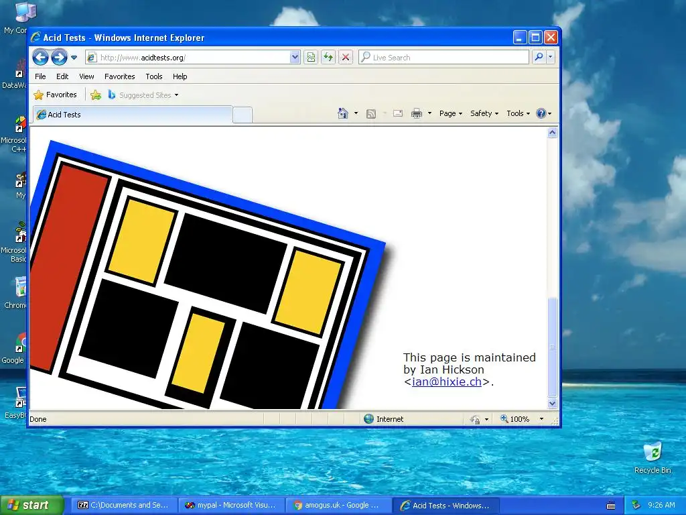Open a new blank tab

243,115
